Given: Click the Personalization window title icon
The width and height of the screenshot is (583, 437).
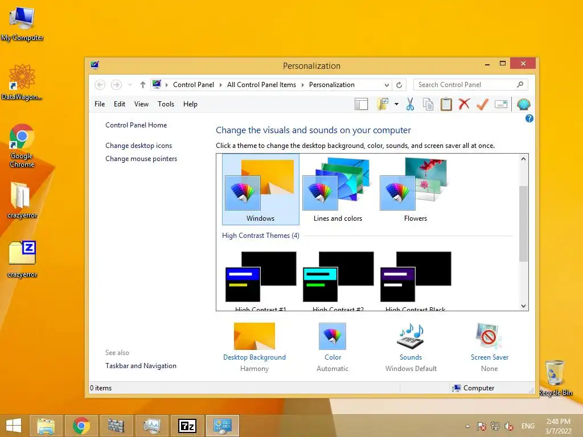Looking at the screenshot, I should click(x=95, y=65).
